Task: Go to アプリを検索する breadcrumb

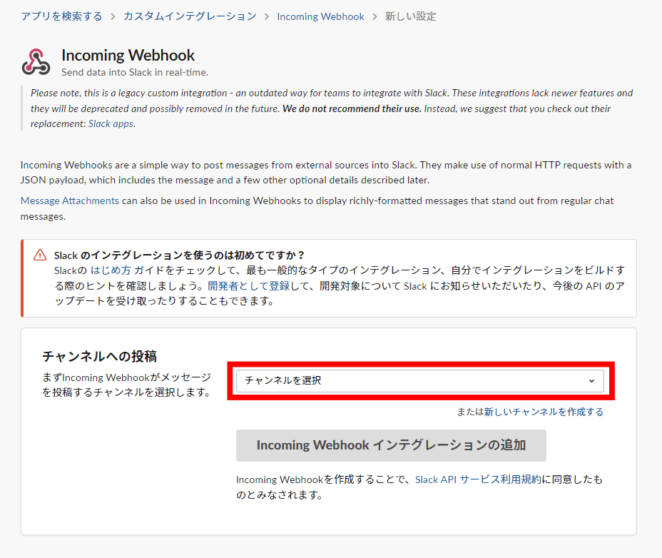Action: (61, 16)
